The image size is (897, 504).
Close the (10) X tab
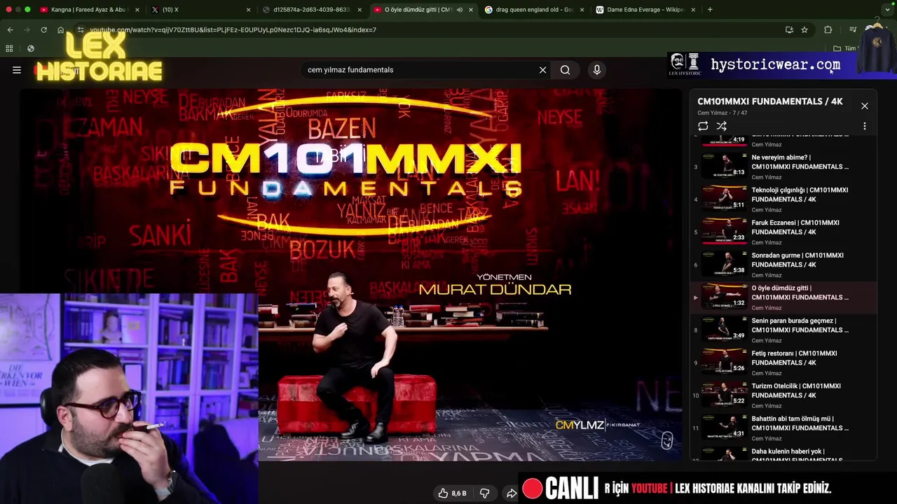tap(248, 10)
